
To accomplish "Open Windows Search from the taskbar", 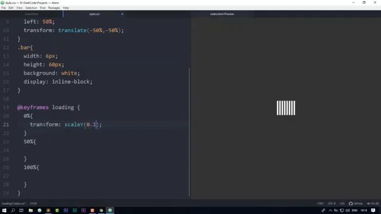I will click(13, 210).
